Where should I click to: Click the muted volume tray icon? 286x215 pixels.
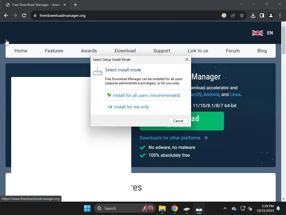point(250,208)
